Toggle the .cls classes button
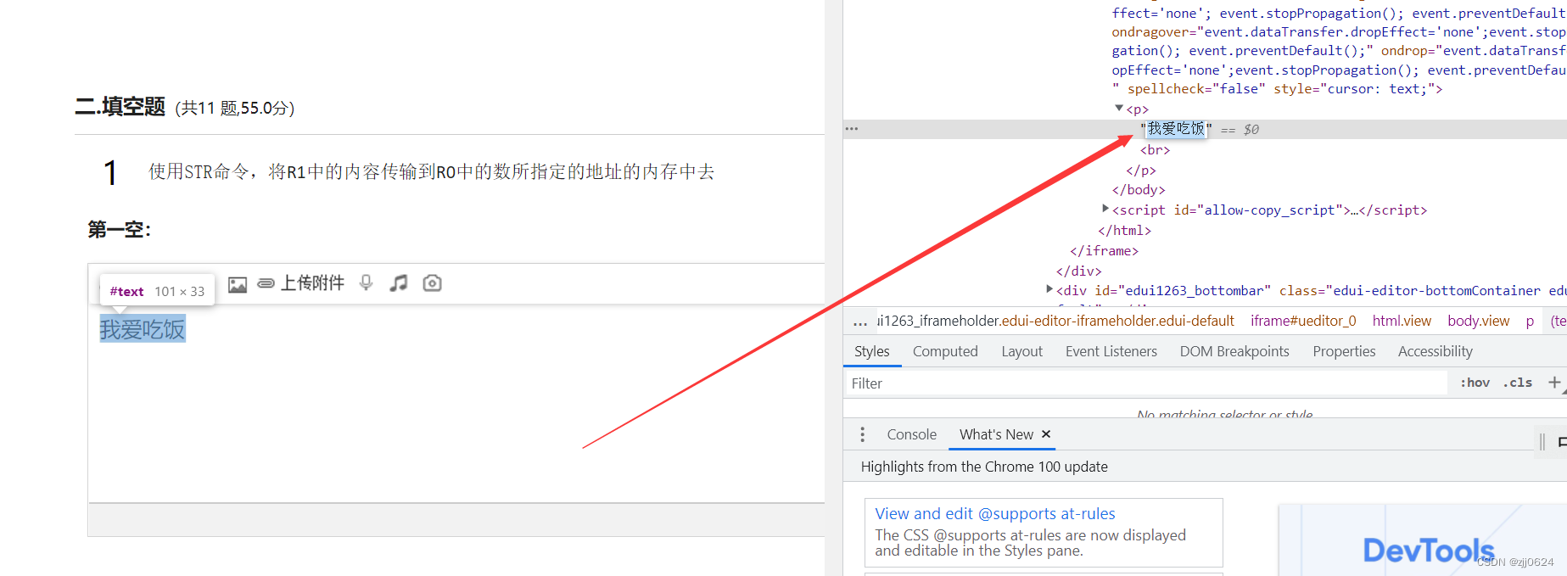 [x=1517, y=383]
